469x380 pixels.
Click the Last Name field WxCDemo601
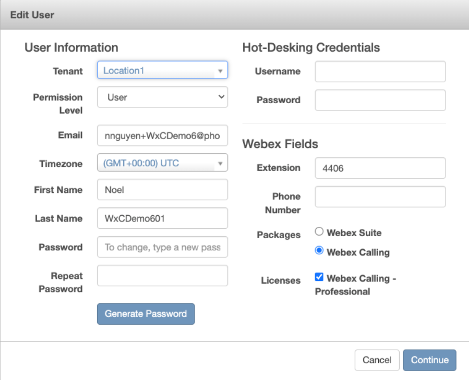pos(162,218)
